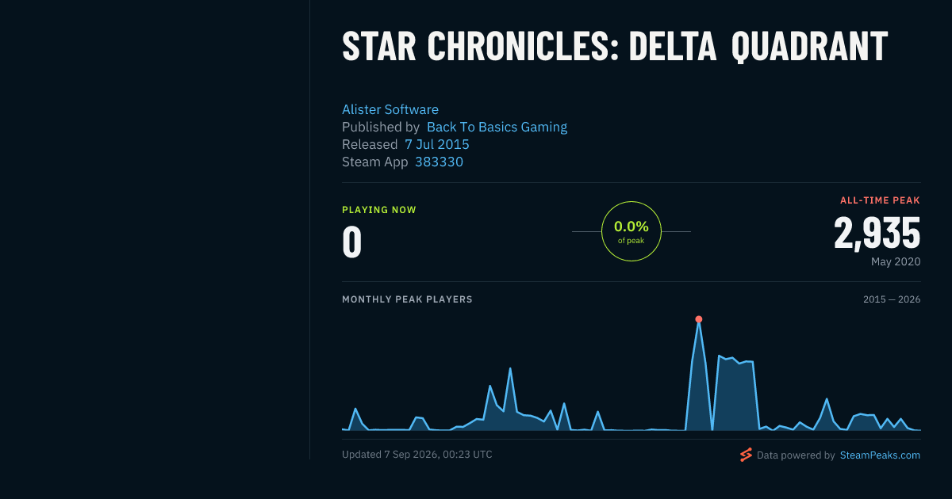Open Steam App 383330 link
Viewport: 952px width, 499px height.
pos(439,162)
